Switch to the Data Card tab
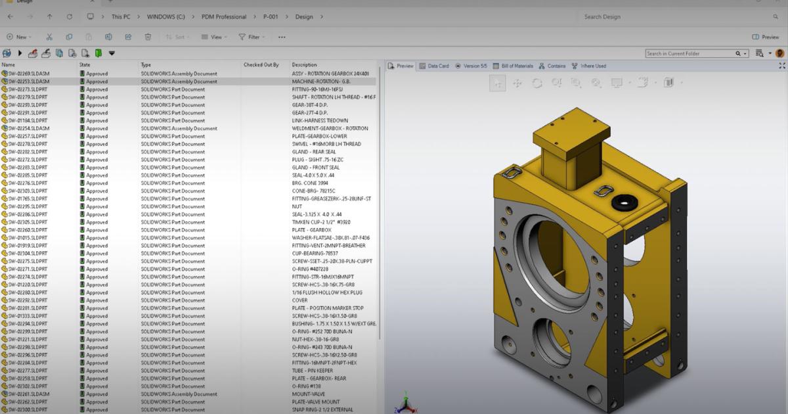The height and width of the screenshot is (414, 788). click(x=434, y=66)
